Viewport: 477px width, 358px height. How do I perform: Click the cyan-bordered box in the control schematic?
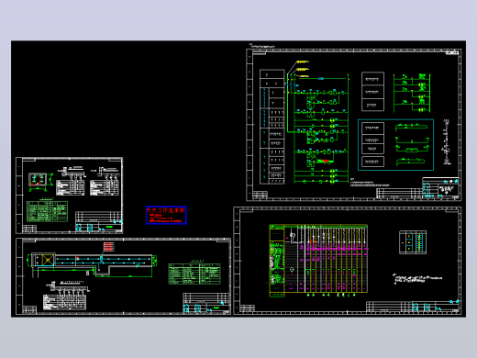(395, 145)
